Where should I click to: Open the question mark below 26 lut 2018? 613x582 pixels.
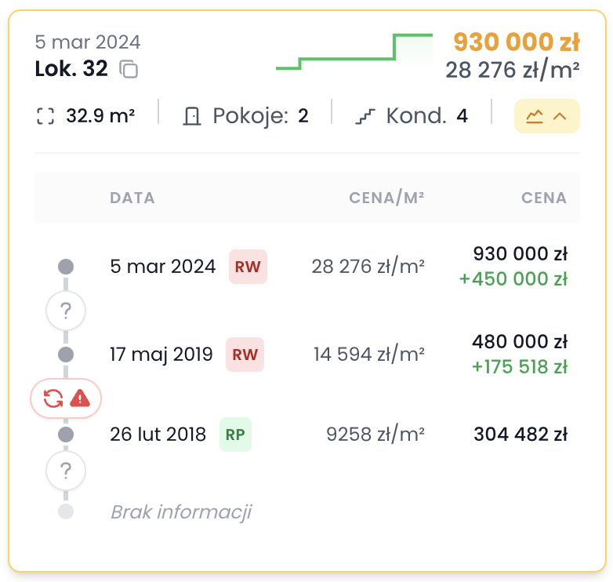(x=66, y=471)
